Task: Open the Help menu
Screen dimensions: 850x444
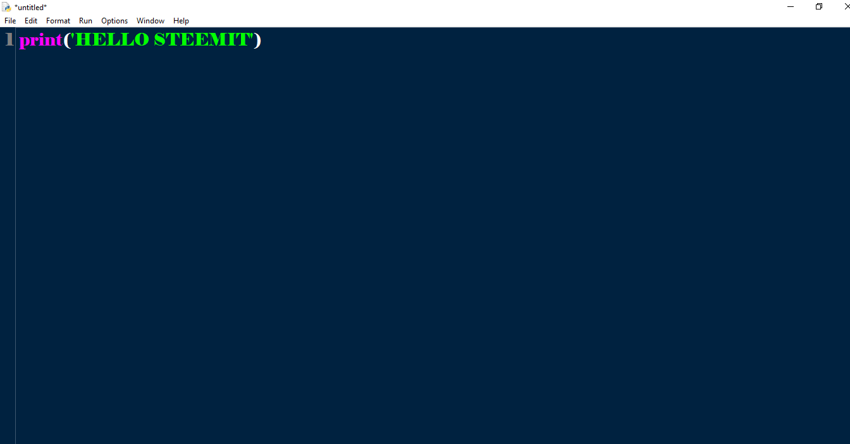Action: tap(181, 21)
